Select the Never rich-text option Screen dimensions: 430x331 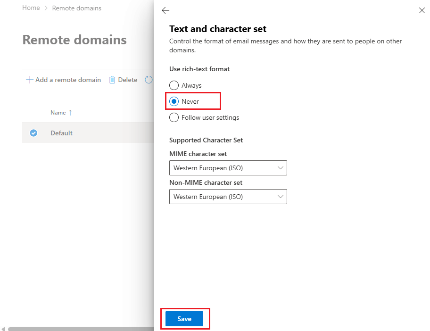[174, 101]
